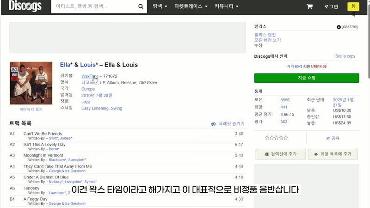Image resolution: width=370 pixels, height=208 pixels.
Task: Open the shopping cart icon
Action: coord(309,6)
